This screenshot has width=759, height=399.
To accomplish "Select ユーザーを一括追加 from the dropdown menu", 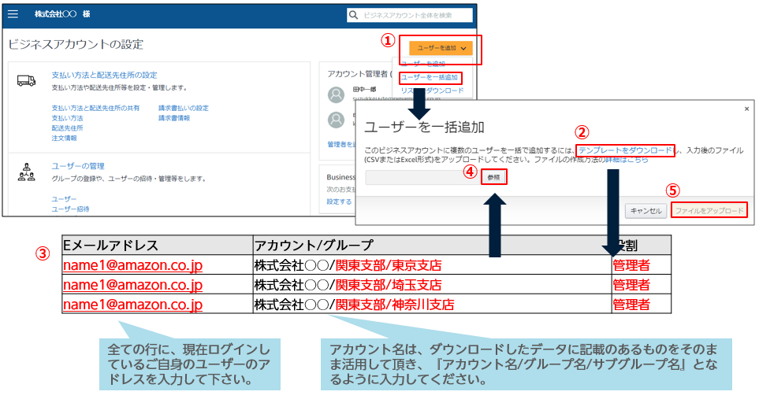I will click(x=430, y=77).
